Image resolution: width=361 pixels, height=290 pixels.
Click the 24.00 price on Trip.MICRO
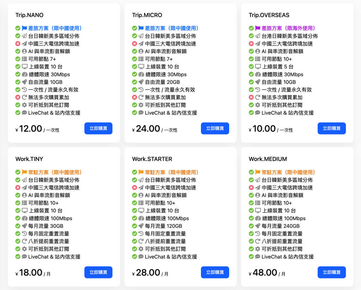(x=148, y=128)
